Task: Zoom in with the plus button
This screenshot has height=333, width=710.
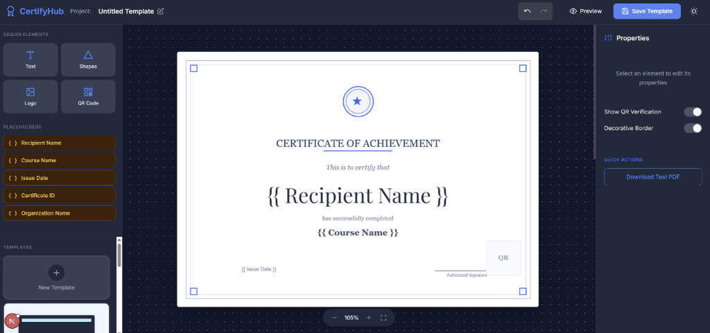Action: pos(368,318)
